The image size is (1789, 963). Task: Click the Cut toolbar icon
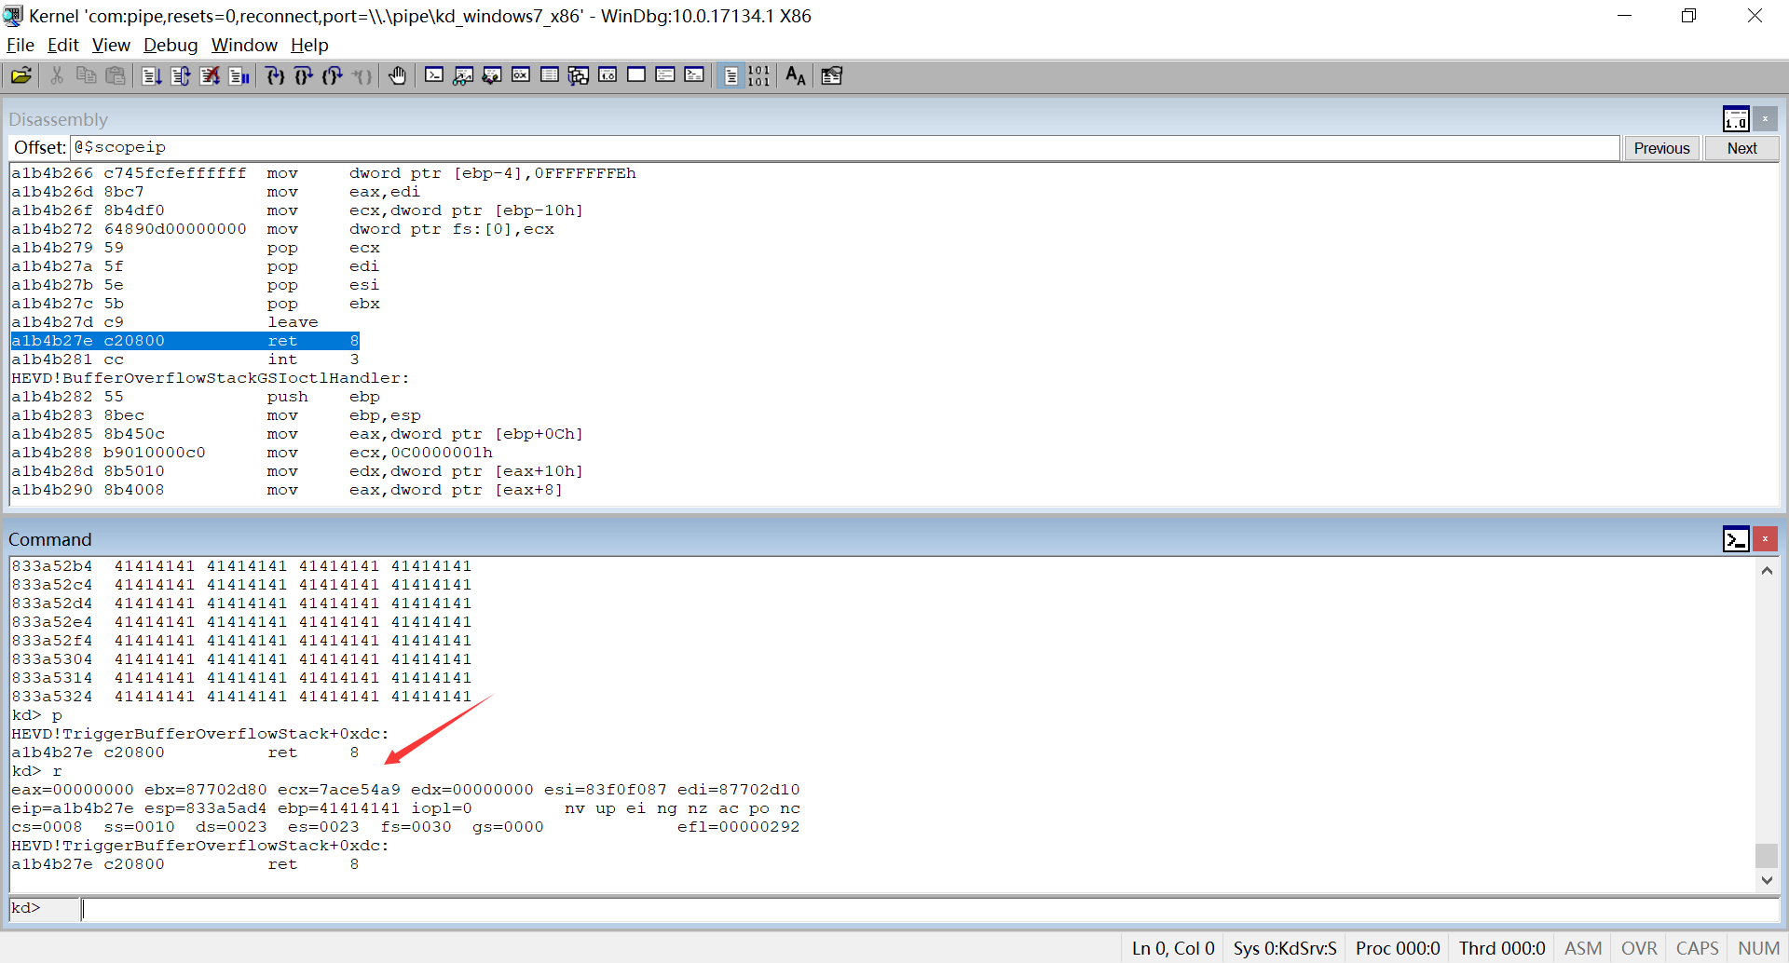[x=57, y=75]
